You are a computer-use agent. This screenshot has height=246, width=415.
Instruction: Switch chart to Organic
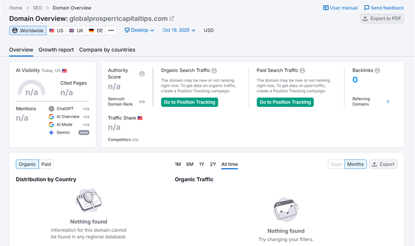pos(27,164)
